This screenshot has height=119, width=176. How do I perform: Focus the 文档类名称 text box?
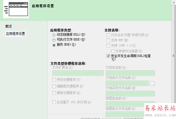coord(130,73)
